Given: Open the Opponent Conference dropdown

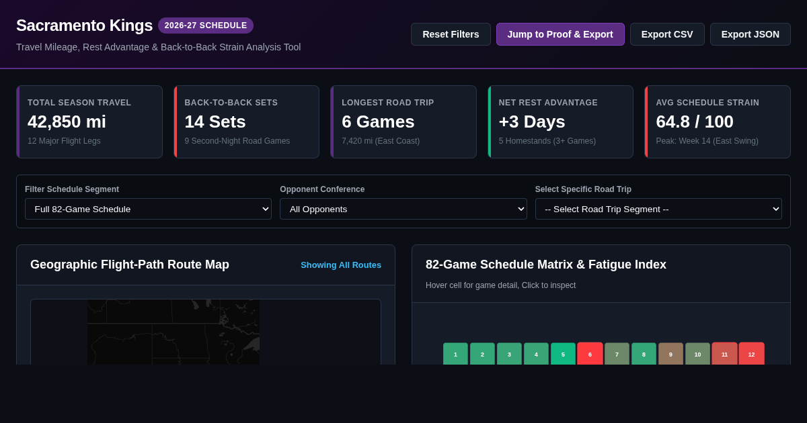Looking at the screenshot, I should pyautogui.click(x=403, y=209).
